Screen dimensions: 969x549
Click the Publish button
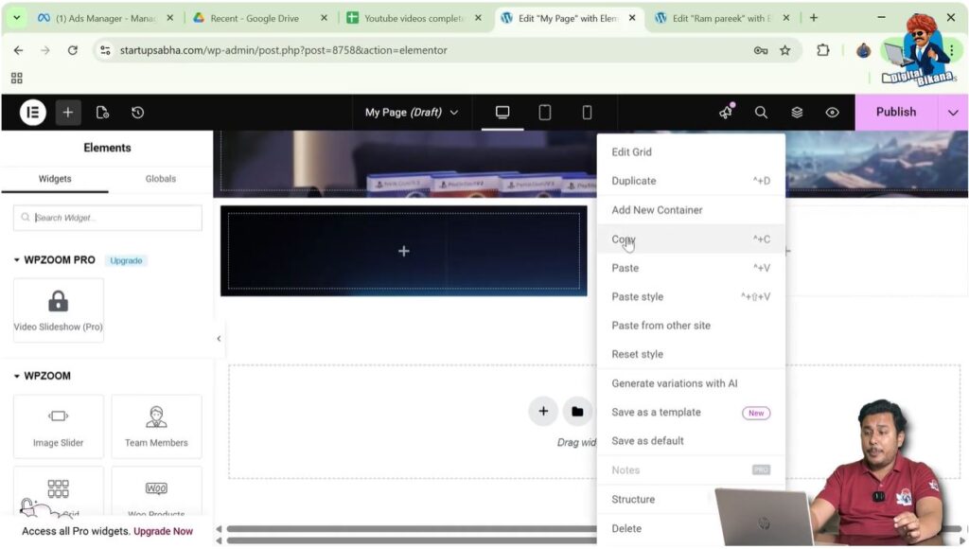(895, 113)
